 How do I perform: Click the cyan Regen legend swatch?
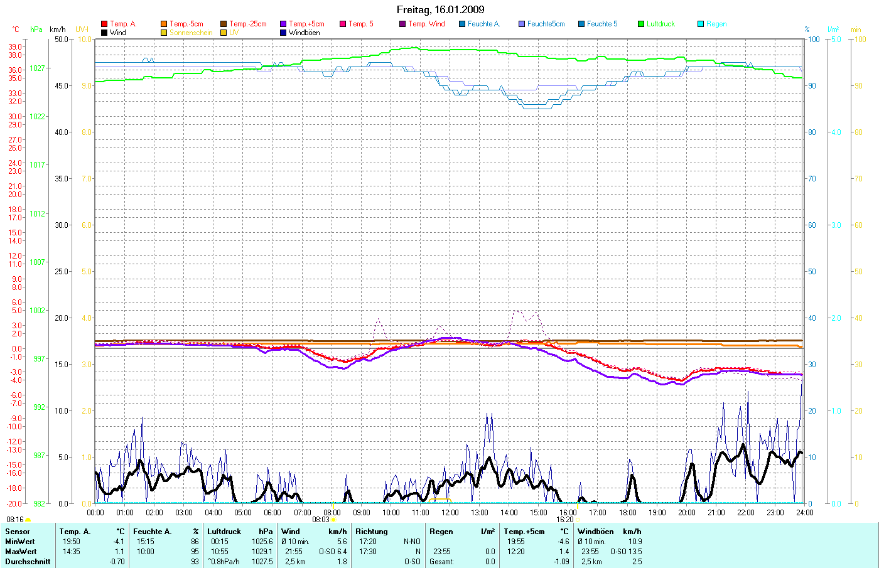[701, 24]
